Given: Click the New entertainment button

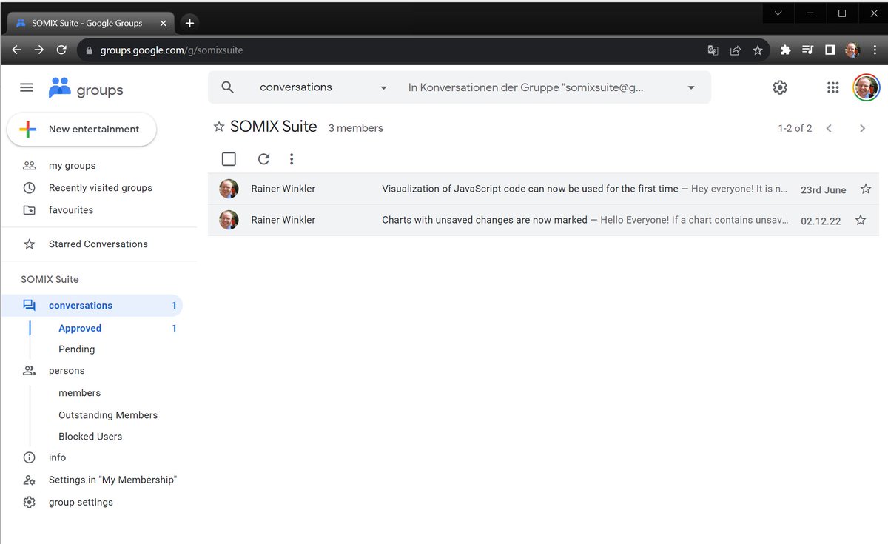Looking at the screenshot, I should point(81,129).
